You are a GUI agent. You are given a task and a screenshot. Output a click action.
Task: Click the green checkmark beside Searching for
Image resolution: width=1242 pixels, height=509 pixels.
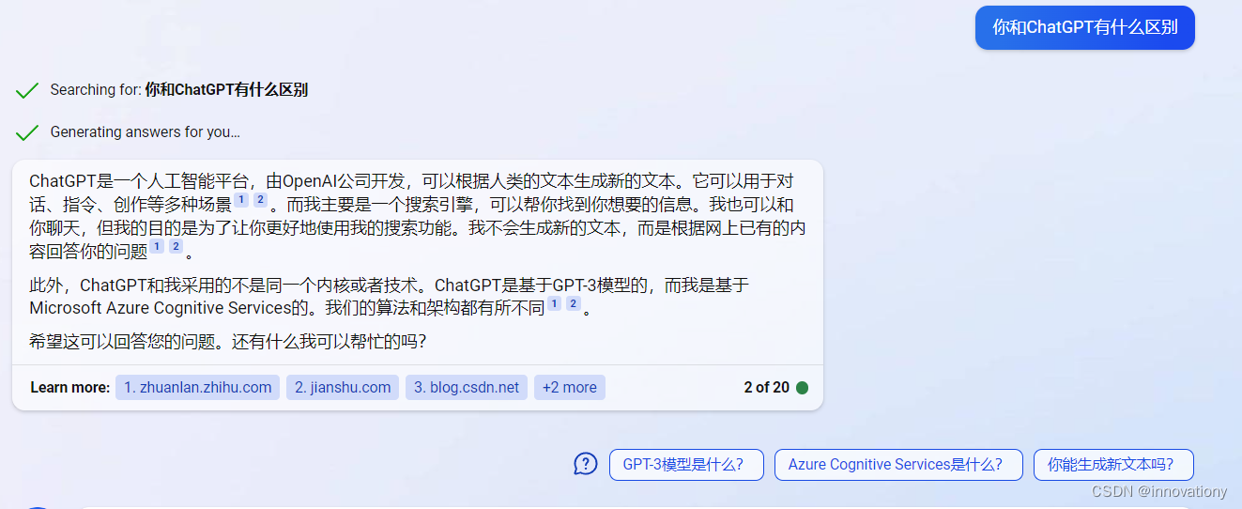click(27, 91)
